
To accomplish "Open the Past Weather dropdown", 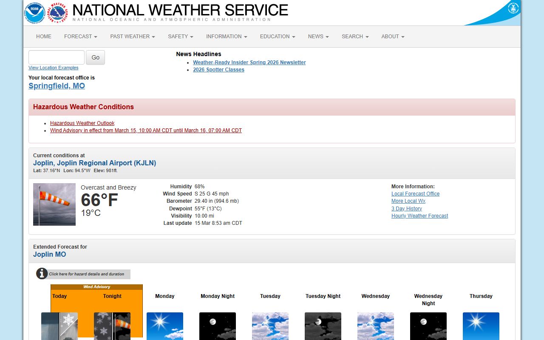I will [x=133, y=37].
